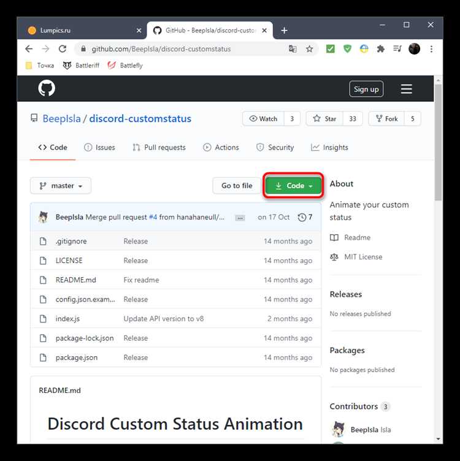This screenshot has height=461, width=460.
Task: Click the site lock padlock icon
Action: pyautogui.click(x=83, y=49)
